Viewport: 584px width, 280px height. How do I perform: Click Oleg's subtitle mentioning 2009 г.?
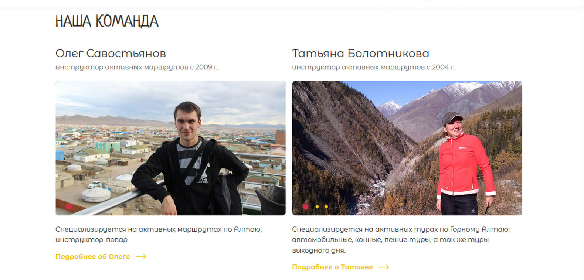(x=137, y=67)
